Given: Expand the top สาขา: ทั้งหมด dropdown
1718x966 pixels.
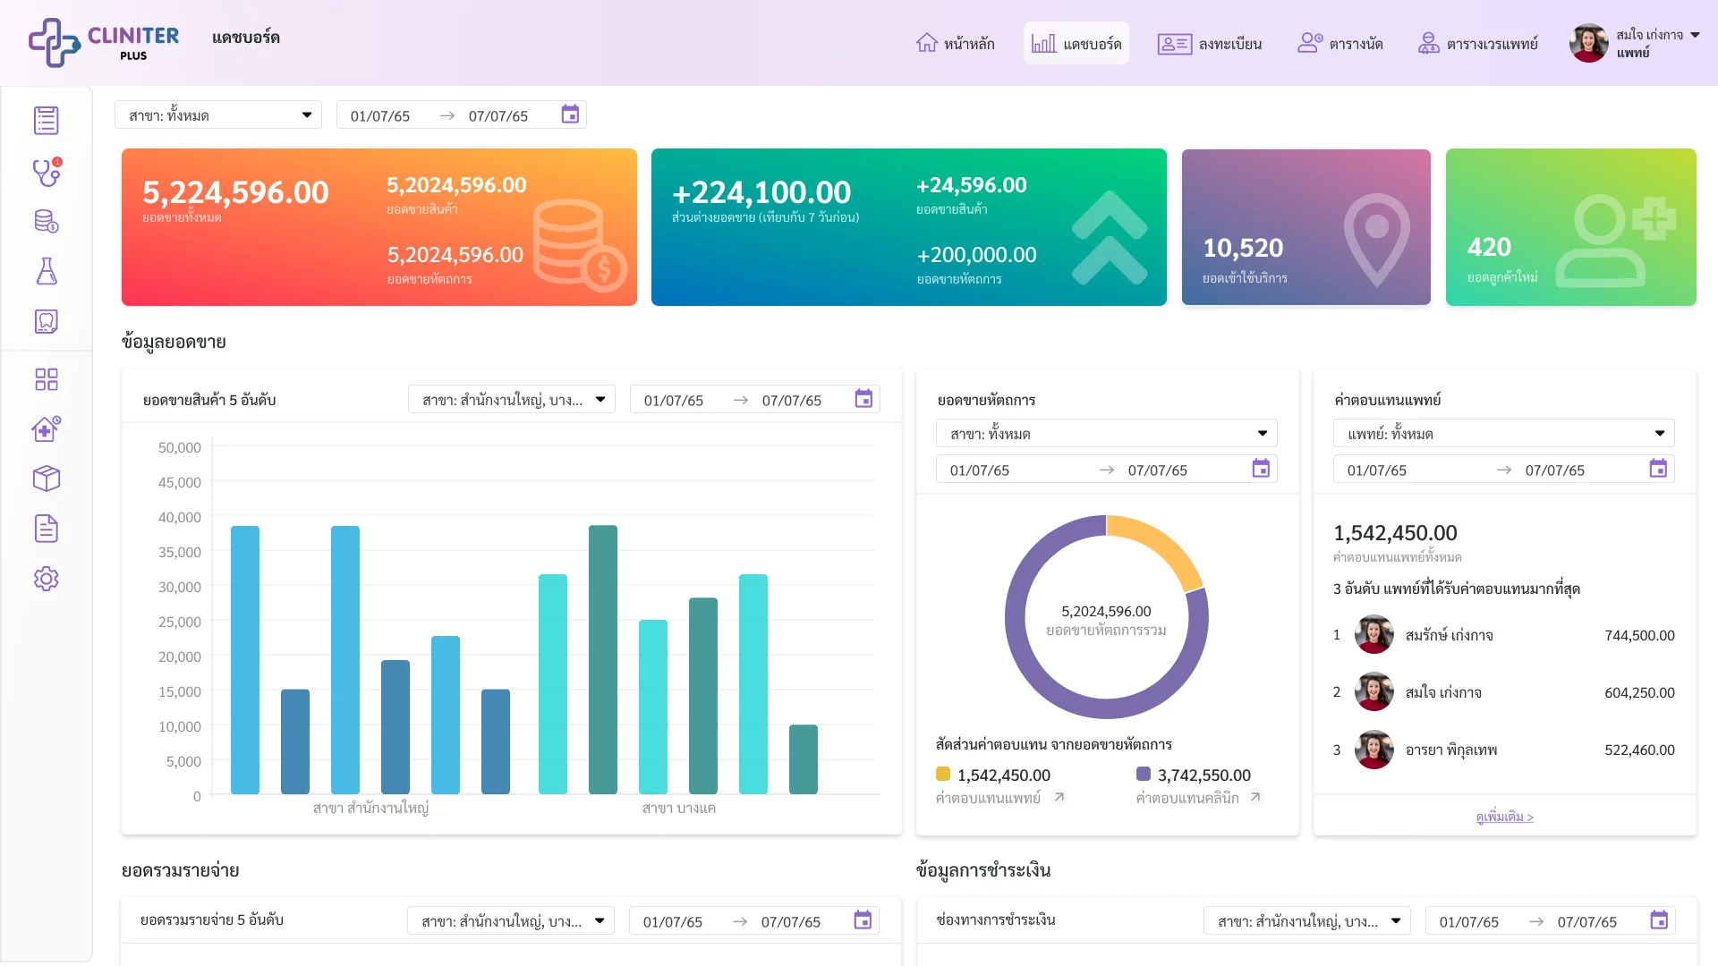Looking at the screenshot, I should coord(218,114).
